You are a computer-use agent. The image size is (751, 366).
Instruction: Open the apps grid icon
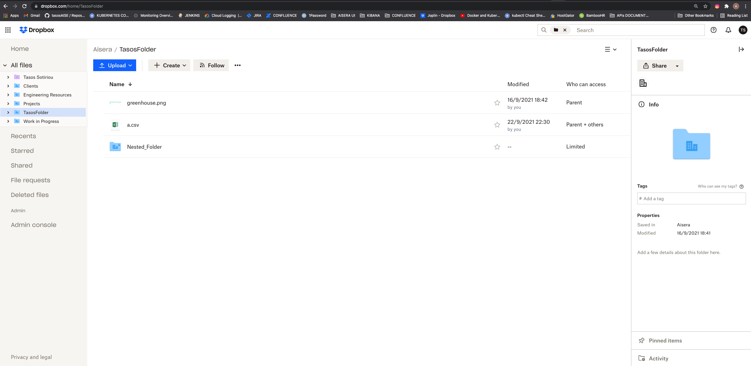[x=8, y=30]
